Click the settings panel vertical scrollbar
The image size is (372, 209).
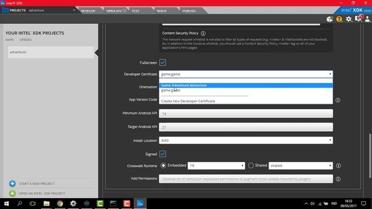point(370,156)
